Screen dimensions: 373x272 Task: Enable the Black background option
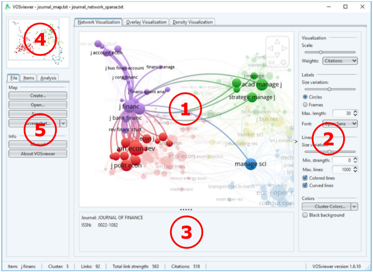pyautogui.click(x=305, y=215)
